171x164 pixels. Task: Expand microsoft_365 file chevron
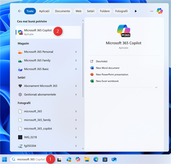click(x=76, y=111)
